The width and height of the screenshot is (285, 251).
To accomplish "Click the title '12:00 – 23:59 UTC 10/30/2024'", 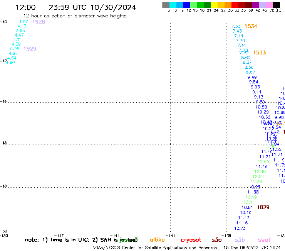I will tap(75, 7).
